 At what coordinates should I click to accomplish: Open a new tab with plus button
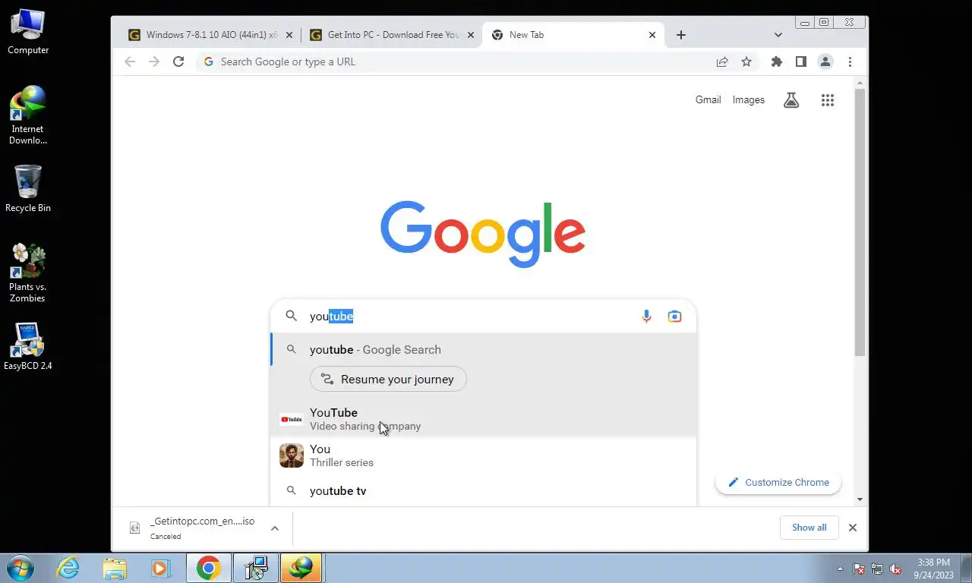(681, 35)
